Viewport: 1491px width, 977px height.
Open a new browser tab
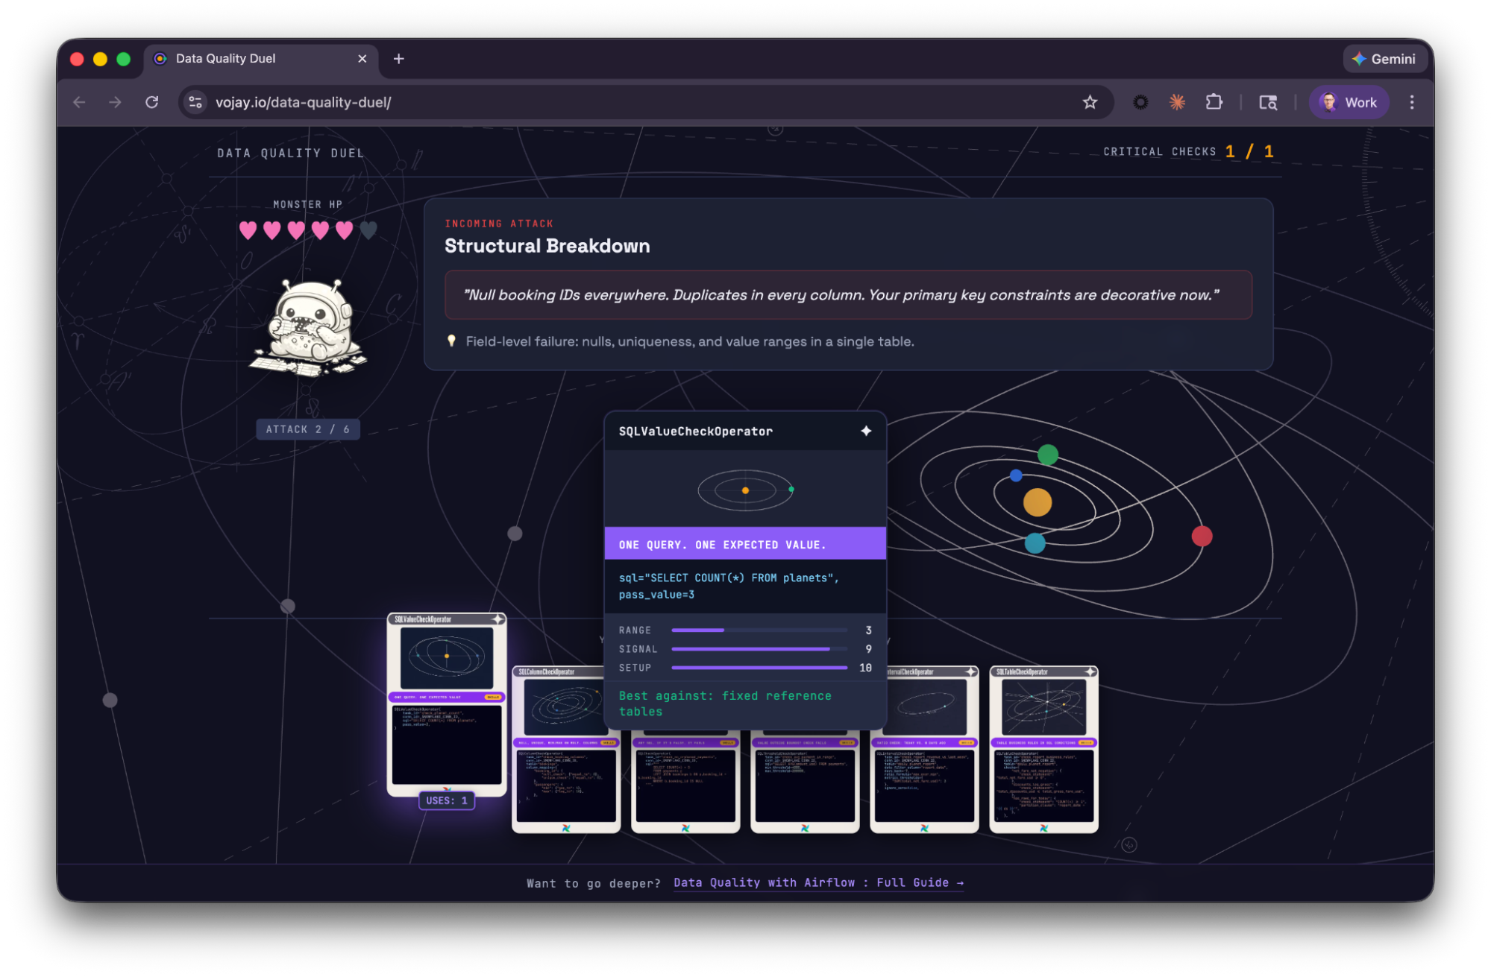click(x=399, y=59)
